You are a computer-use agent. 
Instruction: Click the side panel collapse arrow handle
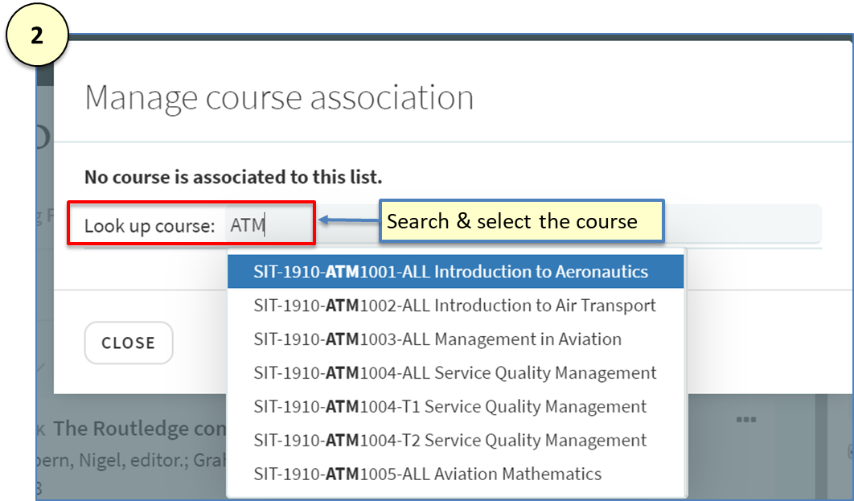849,451
